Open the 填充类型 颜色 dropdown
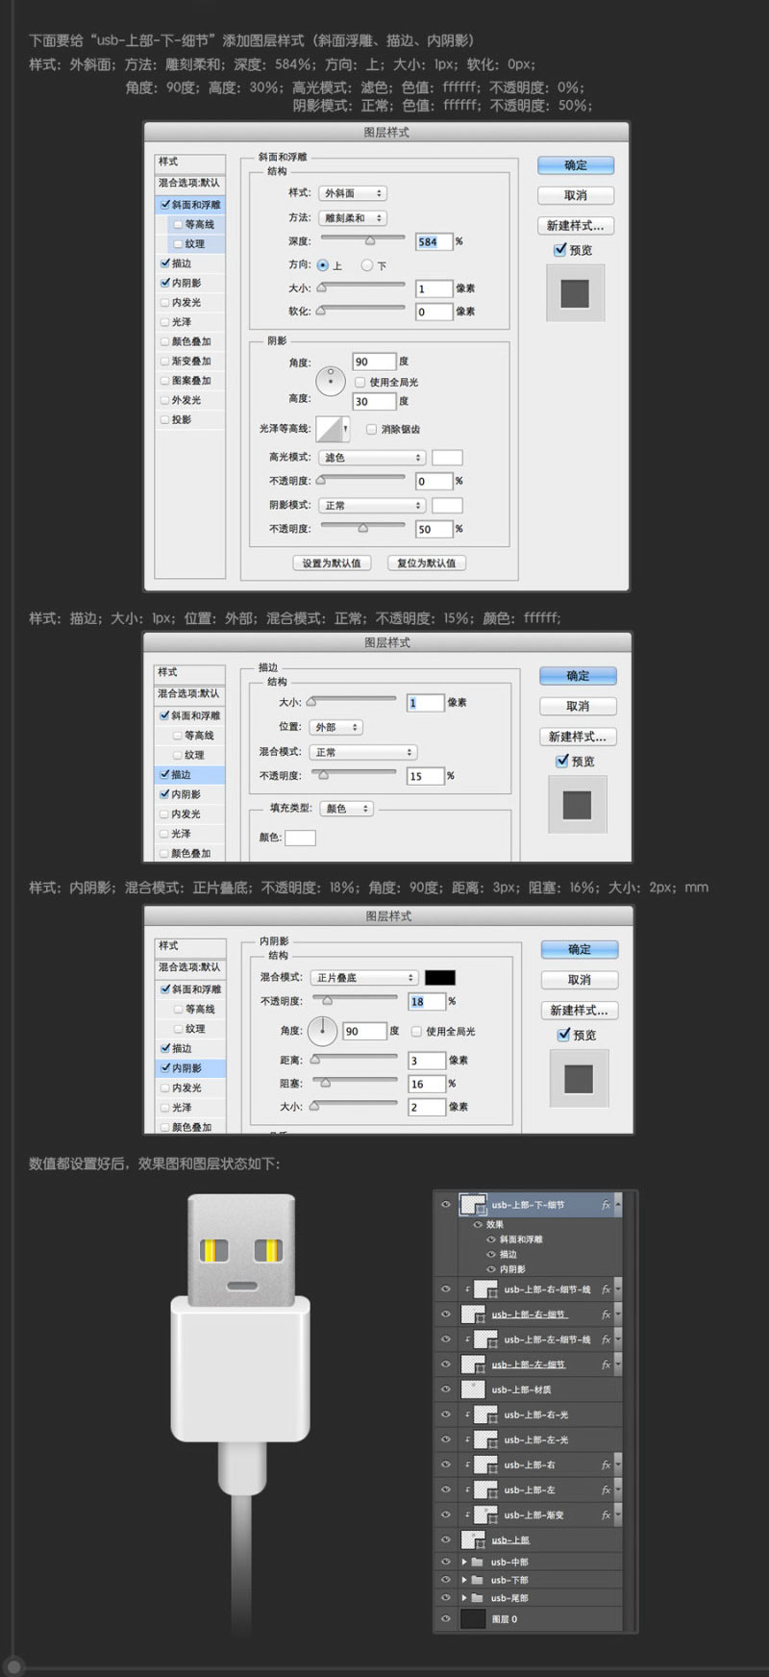The image size is (769, 1677). pos(346,809)
